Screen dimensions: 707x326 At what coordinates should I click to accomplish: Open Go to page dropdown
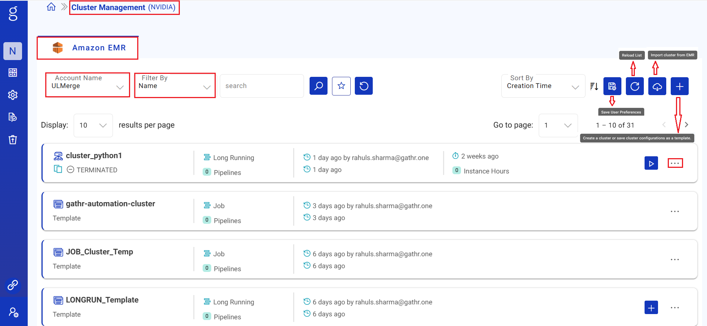(558, 125)
